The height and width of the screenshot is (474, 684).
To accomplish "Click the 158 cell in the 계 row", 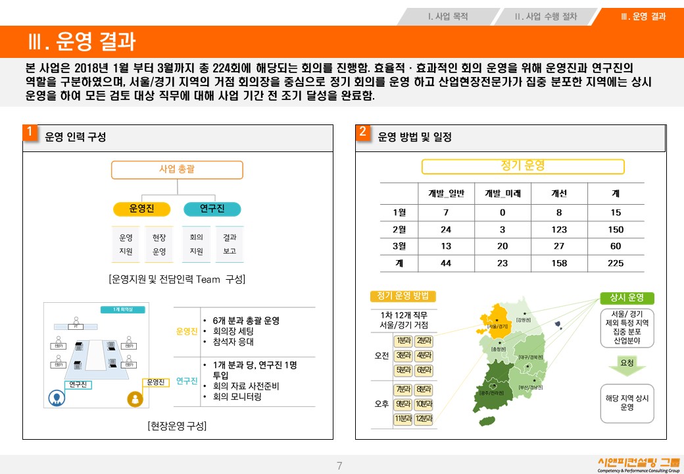I will [559, 263].
